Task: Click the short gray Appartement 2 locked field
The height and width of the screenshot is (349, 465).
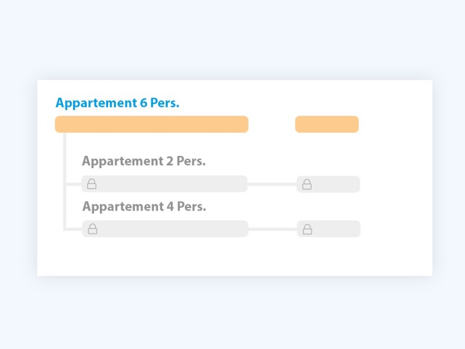Action: pos(334,184)
